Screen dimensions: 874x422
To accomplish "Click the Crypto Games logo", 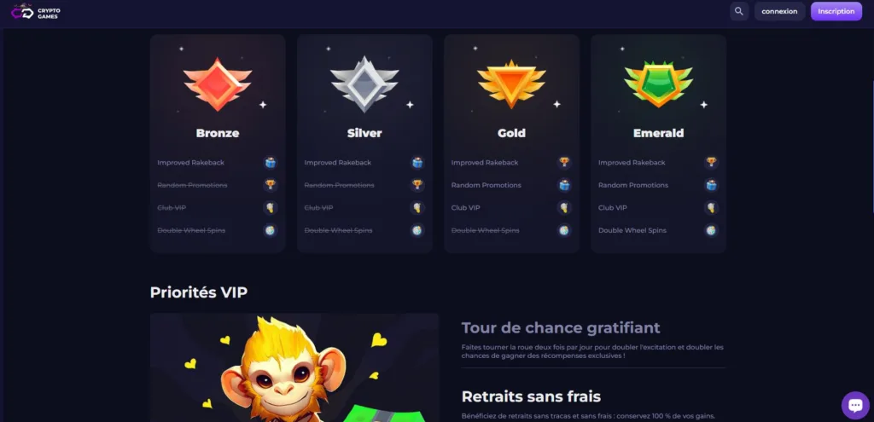I will click(x=36, y=12).
